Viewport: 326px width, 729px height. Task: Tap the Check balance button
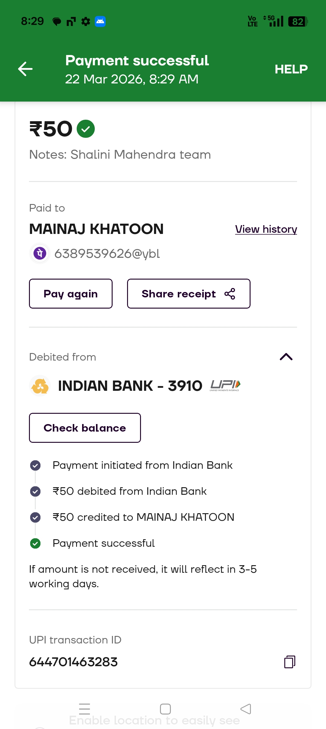pyautogui.click(x=85, y=428)
